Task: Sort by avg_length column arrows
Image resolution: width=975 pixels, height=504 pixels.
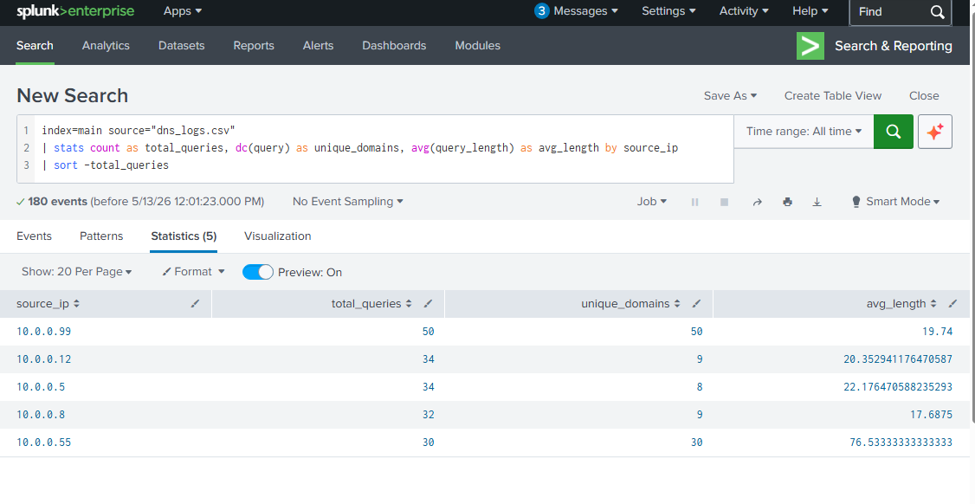Action: 933,304
